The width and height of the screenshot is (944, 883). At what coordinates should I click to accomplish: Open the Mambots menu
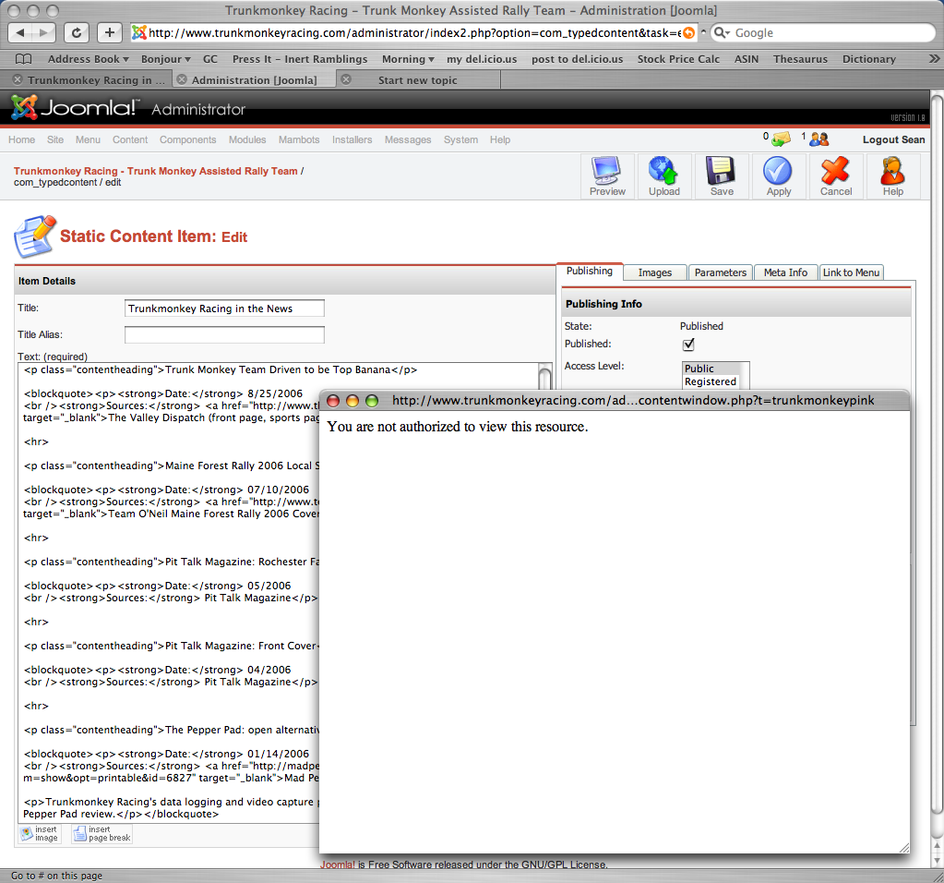click(x=299, y=139)
